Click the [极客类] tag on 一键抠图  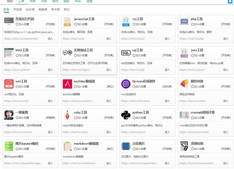(50, 118)
